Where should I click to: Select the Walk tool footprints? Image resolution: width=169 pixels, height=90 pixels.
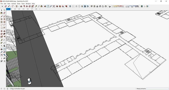pos(1,61)
